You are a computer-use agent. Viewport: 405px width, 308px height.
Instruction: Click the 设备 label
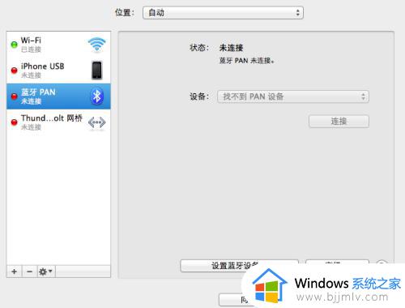(x=199, y=96)
